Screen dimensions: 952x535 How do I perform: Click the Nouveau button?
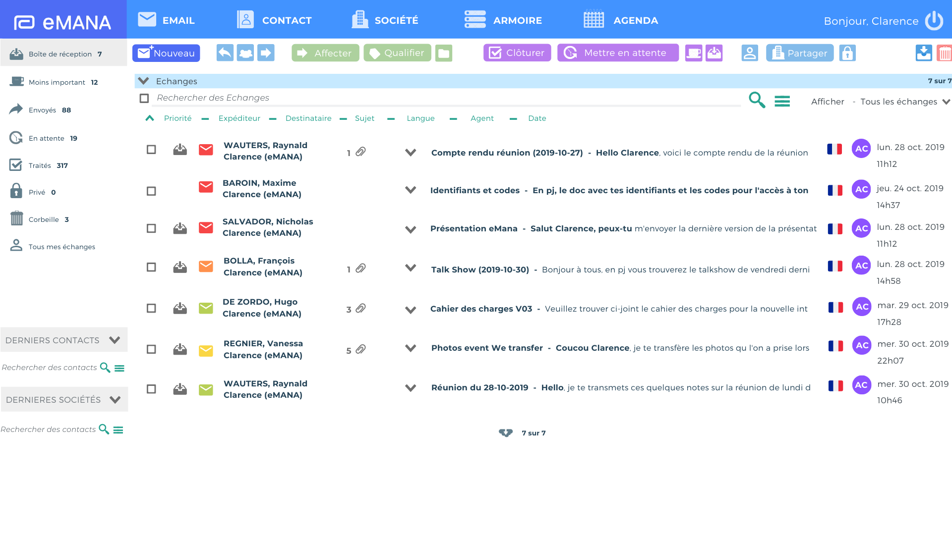(166, 53)
